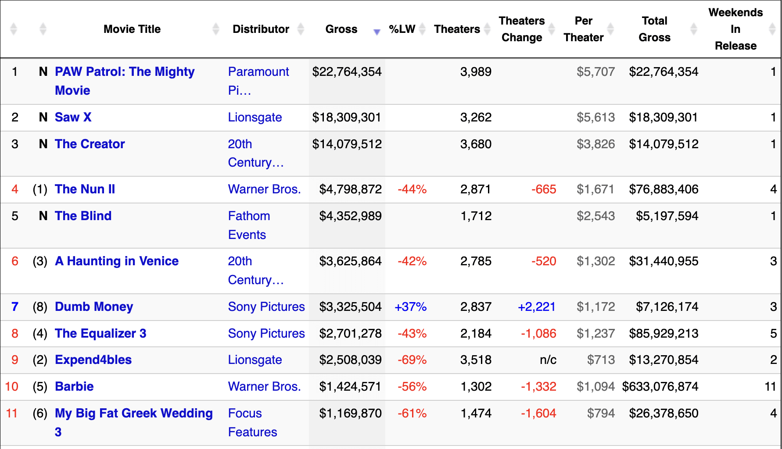
Task: Sort table by Theaters header
Action: pyautogui.click(x=457, y=29)
